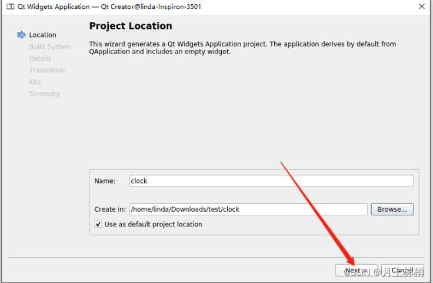
Task: Select the Translation step label
Action: point(47,70)
